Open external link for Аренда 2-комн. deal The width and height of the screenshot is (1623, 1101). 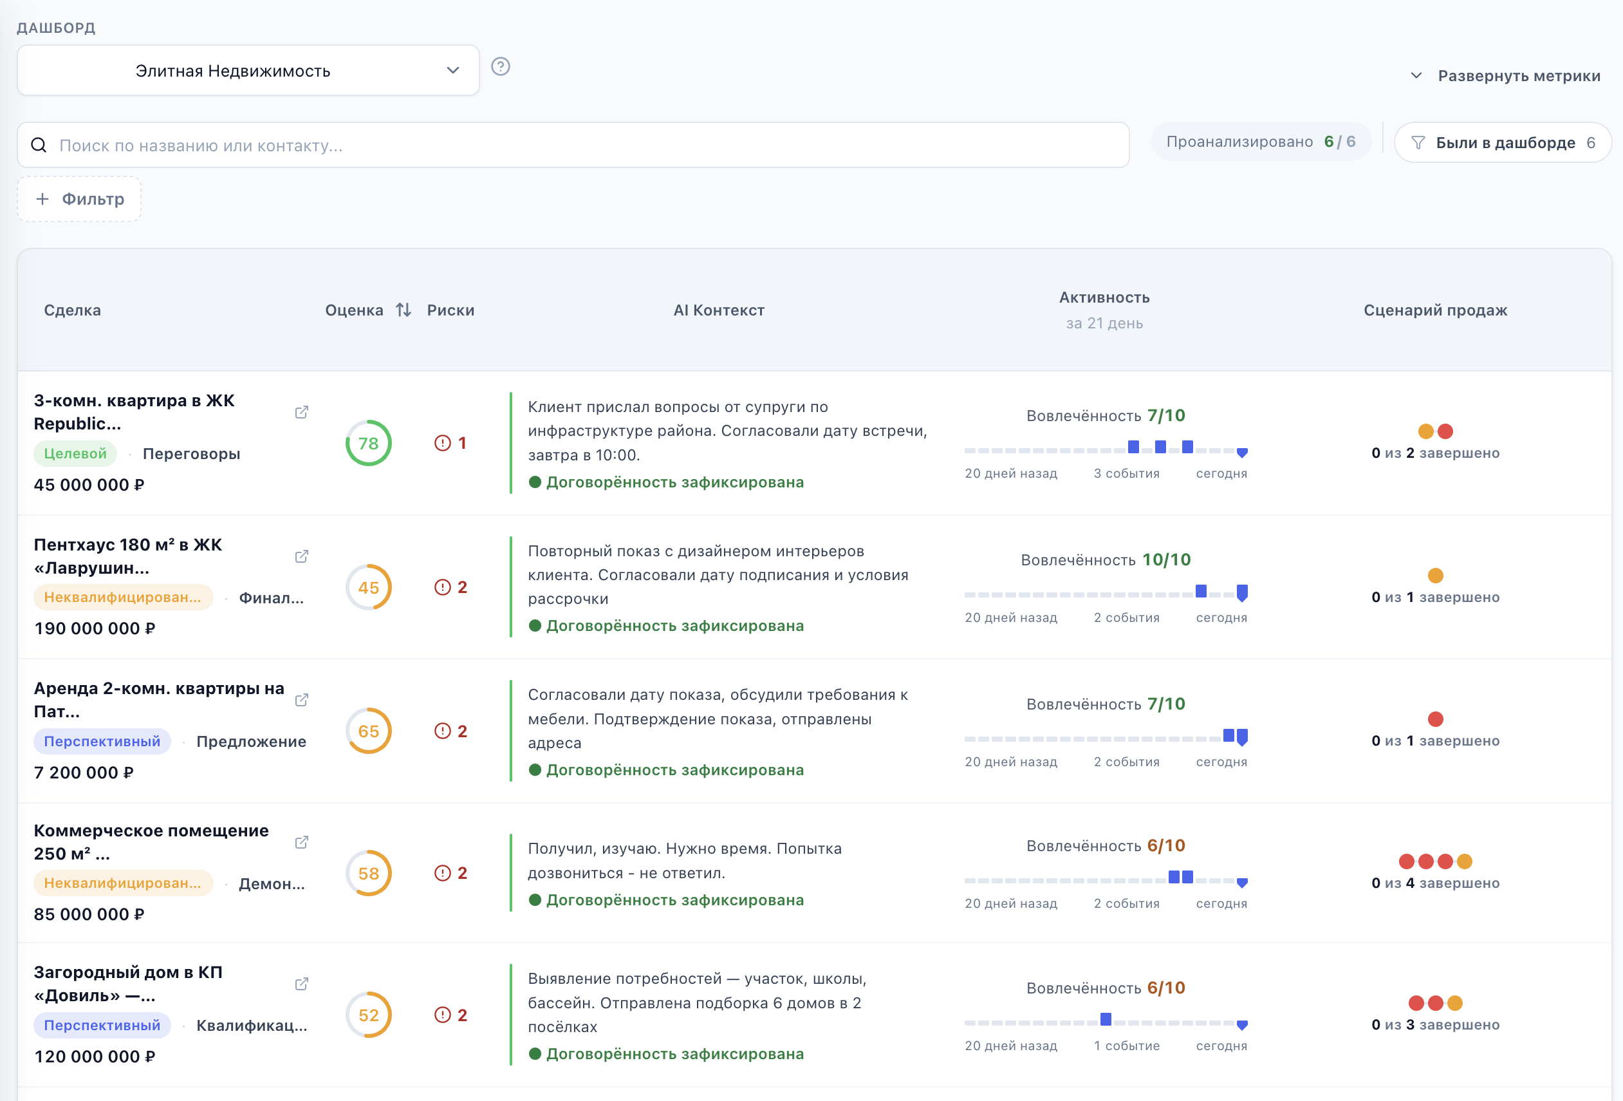coord(302,700)
